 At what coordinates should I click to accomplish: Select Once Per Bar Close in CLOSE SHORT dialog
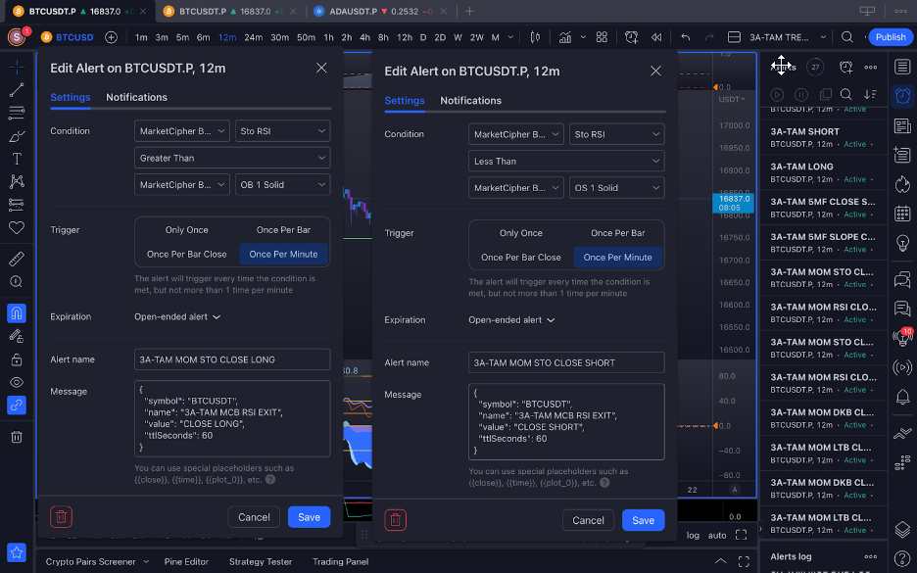pos(521,258)
